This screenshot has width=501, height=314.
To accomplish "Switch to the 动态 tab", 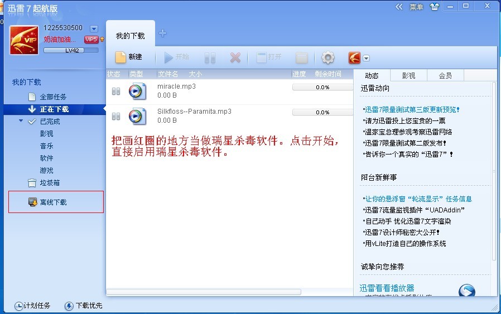I will point(372,76).
